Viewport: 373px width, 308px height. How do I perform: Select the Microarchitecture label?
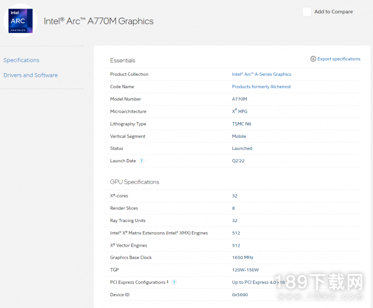tap(128, 112)
